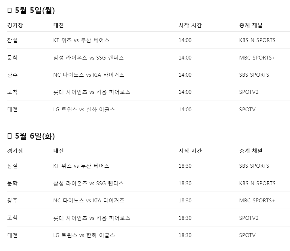This screenshot has height=251, width=290.
Task: Select KT 위즈 vs 두산 베어스 at 14:00
Action: 81,40
